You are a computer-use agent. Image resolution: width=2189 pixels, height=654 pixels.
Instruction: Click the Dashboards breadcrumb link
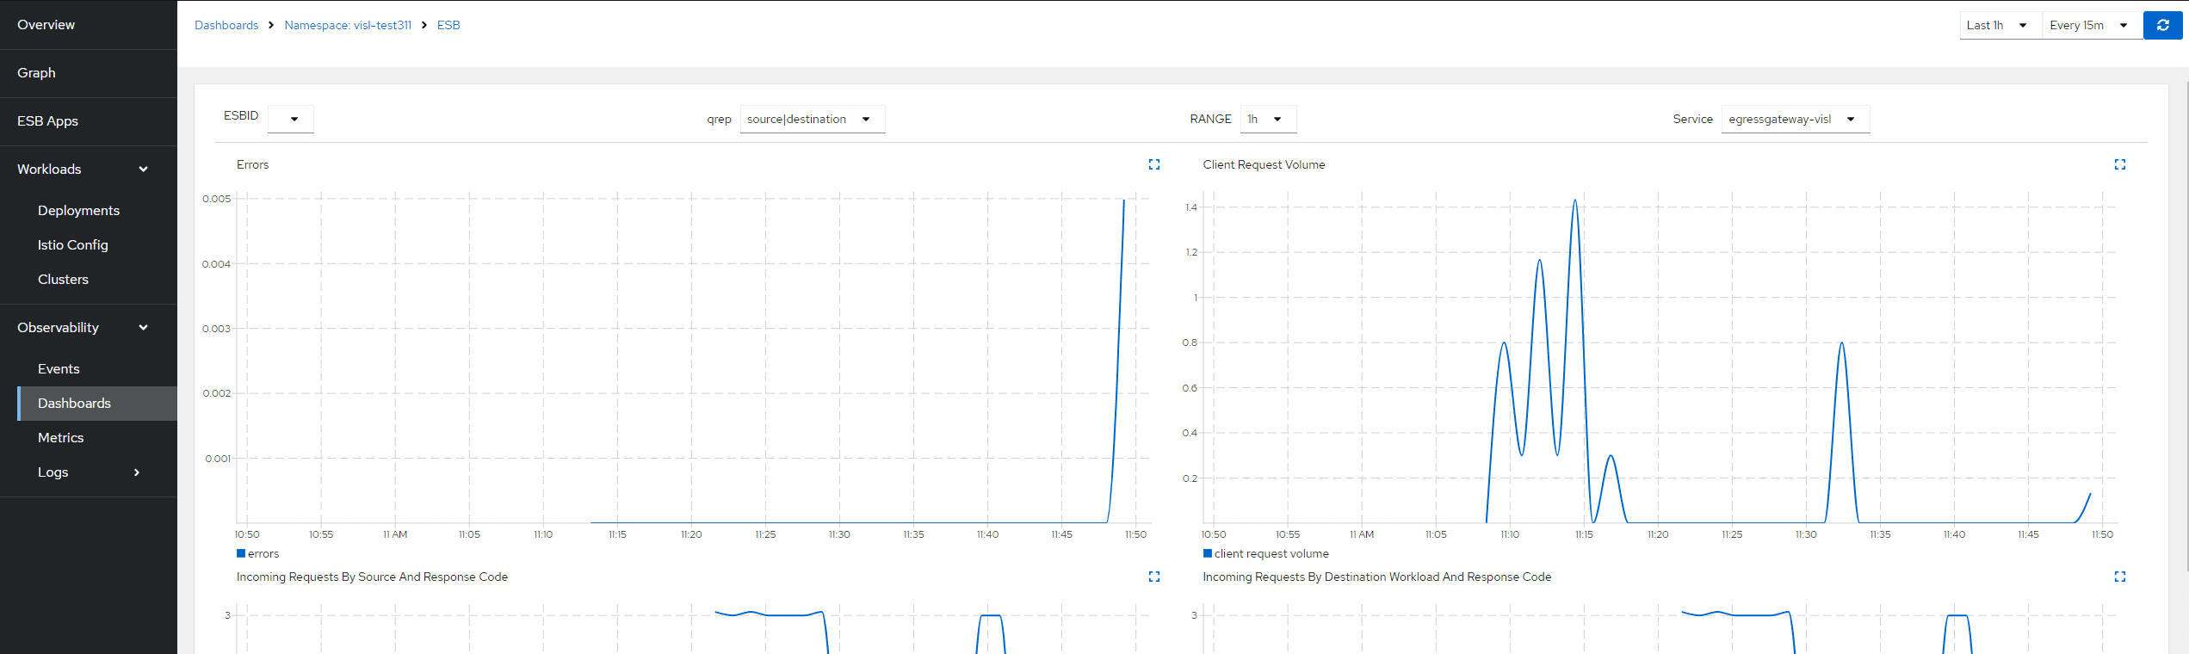tap(226, 25)
